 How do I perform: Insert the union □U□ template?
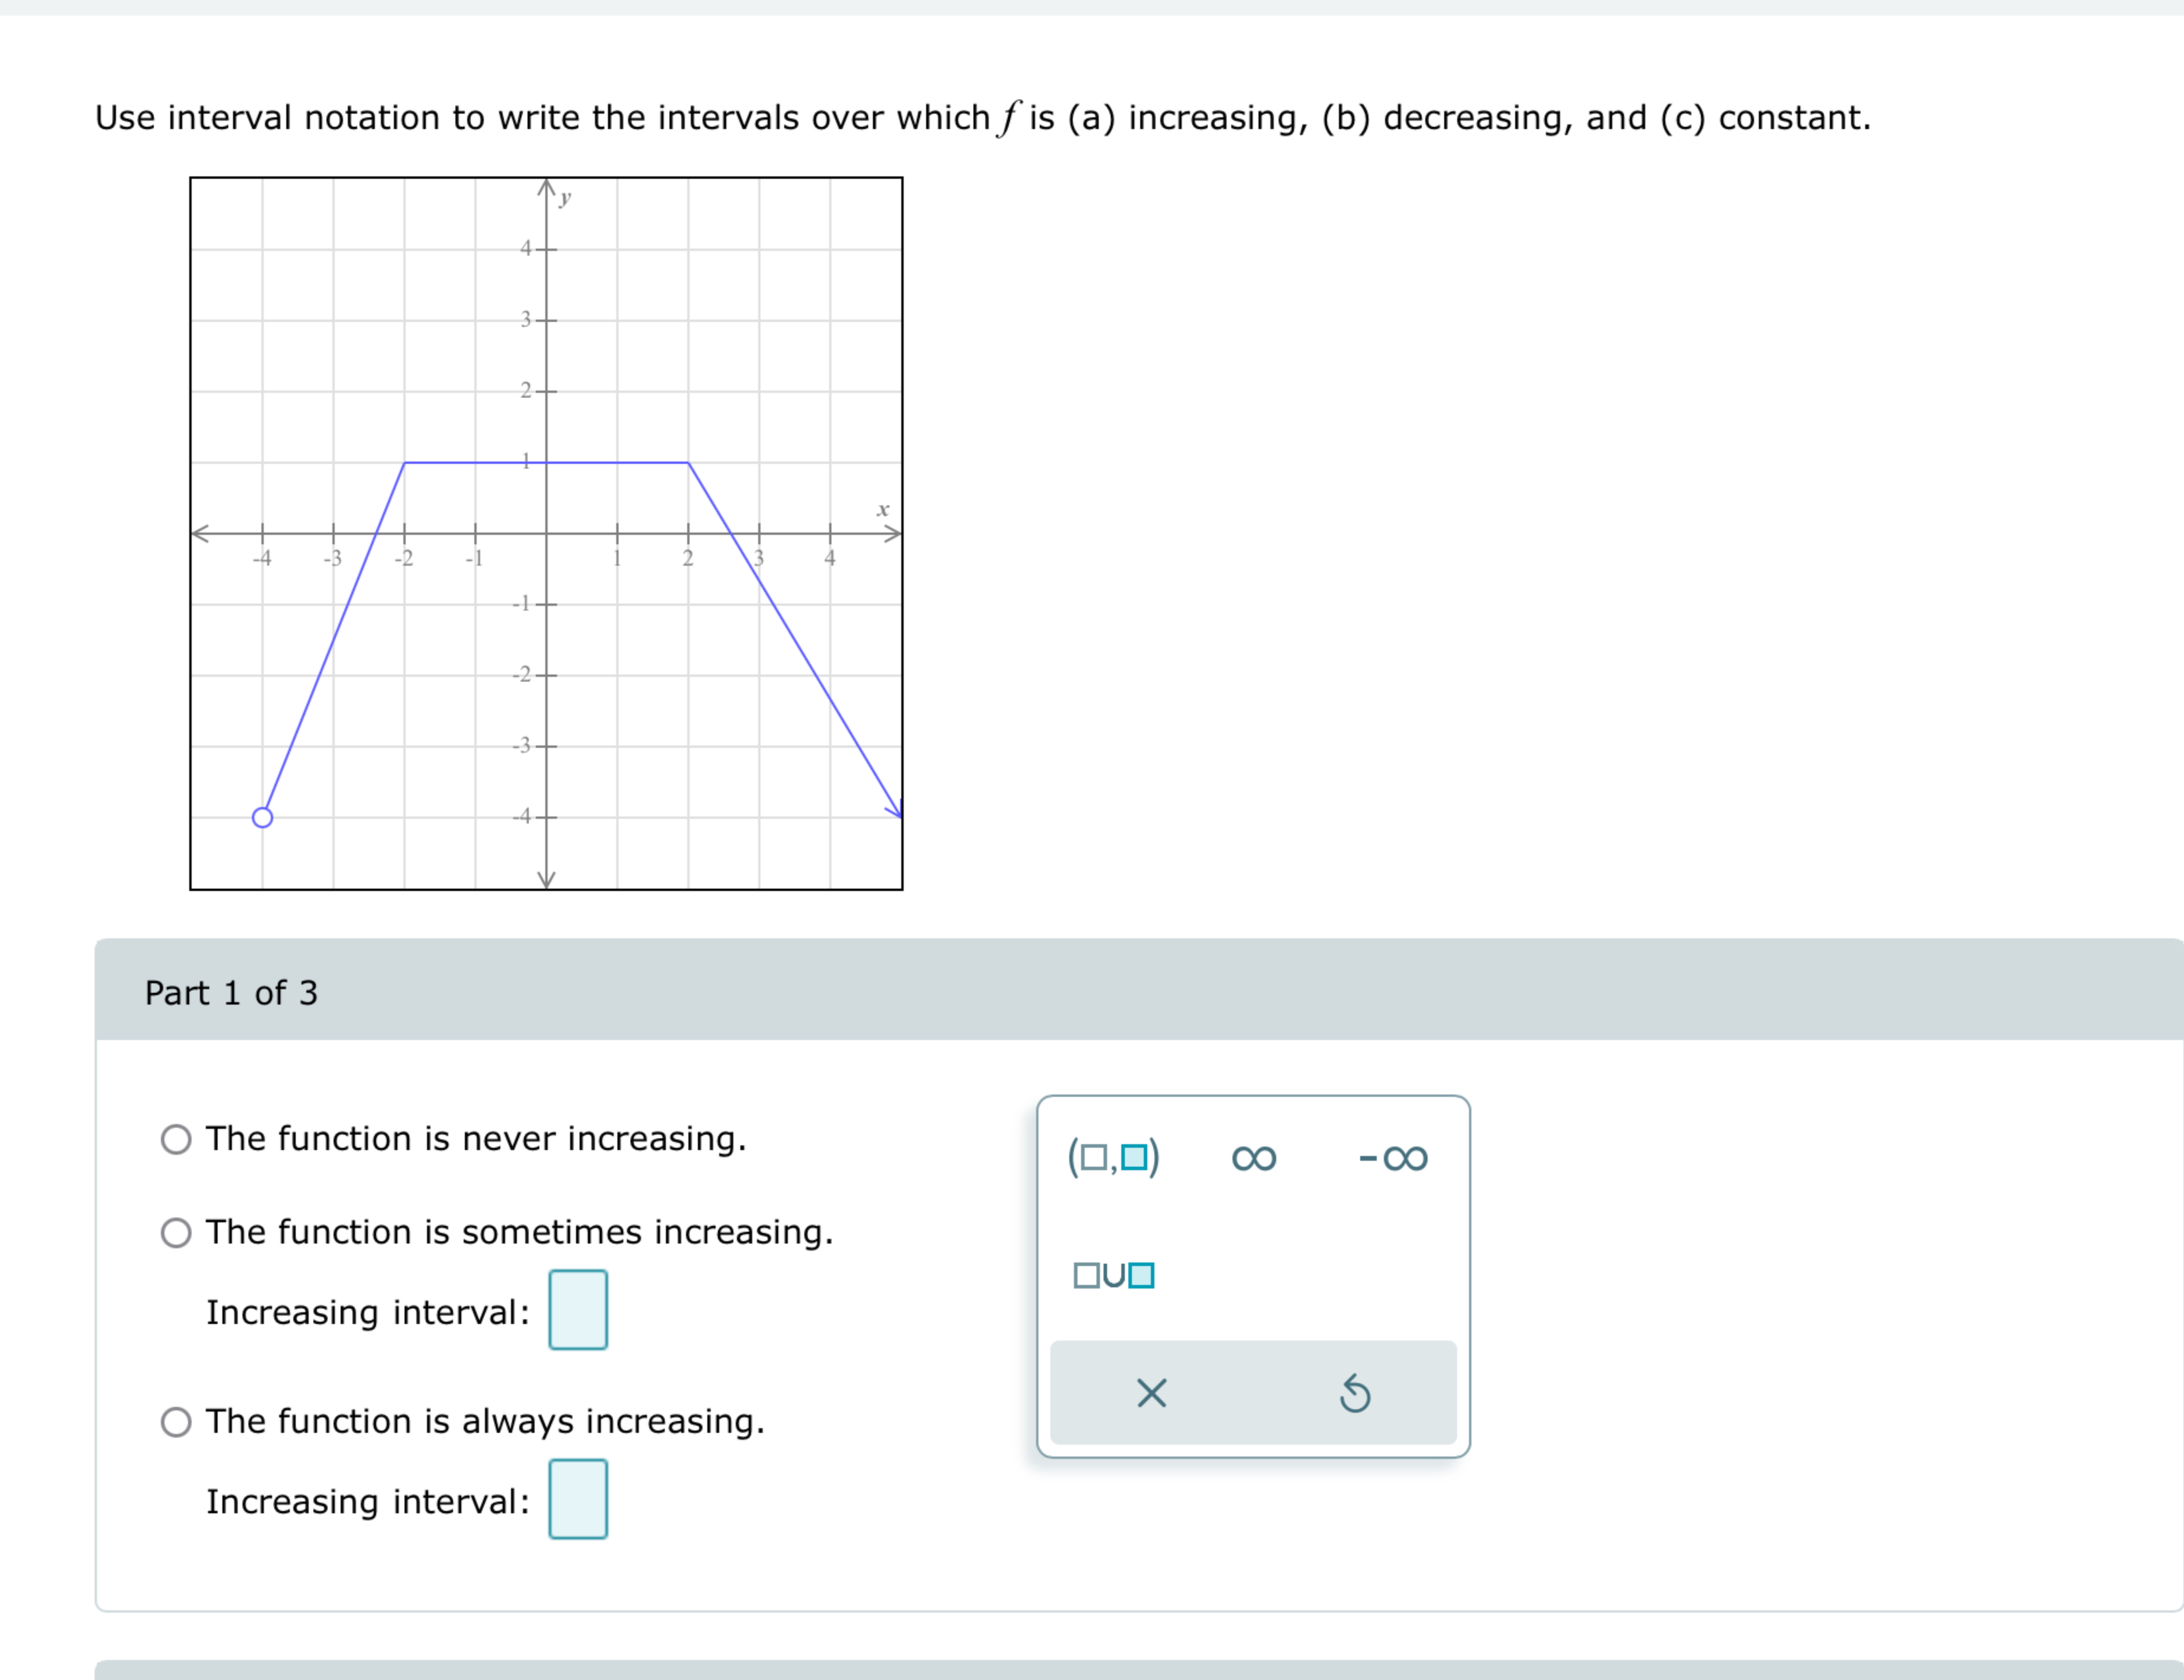pyautogui.click(x=1112, y=1275)
